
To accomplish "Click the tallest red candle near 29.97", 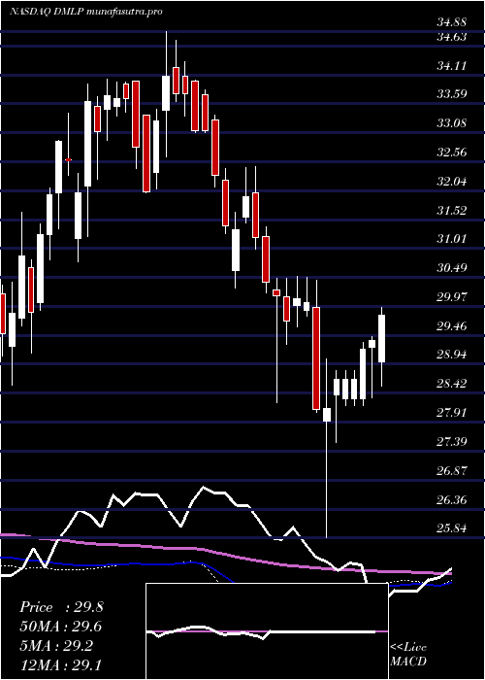I will click(x=316, y=358).
